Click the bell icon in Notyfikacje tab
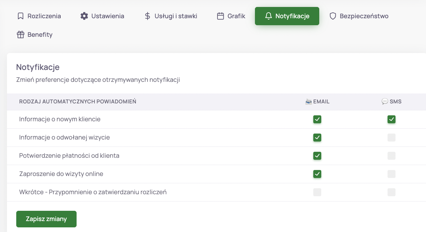Viewport: 426px width, 232px height. pyautogui.click(x=269, y=16)
